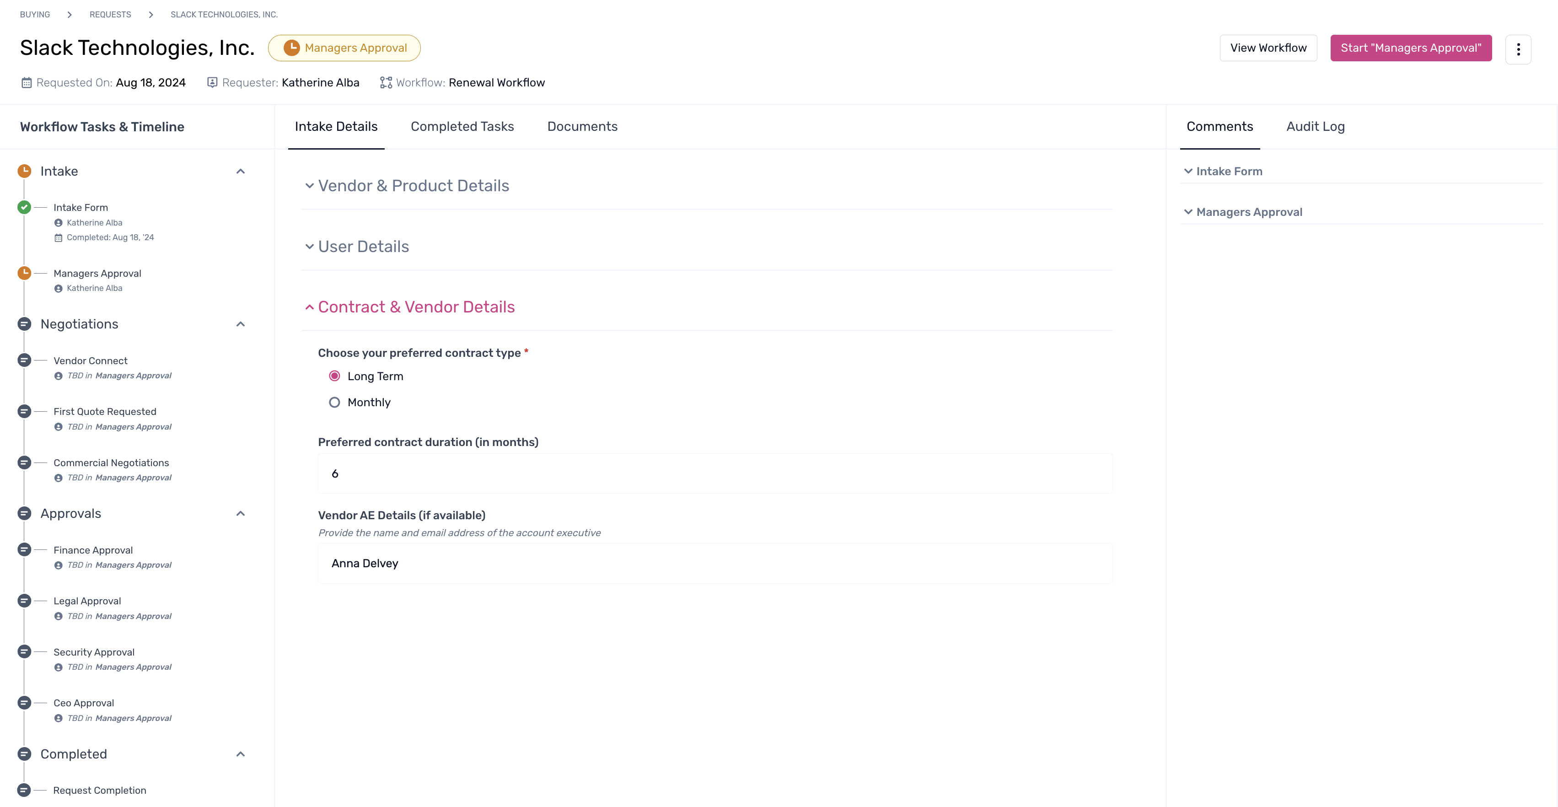
Task: Click the Approvals stage status icon
Action: tap(24, 514)
